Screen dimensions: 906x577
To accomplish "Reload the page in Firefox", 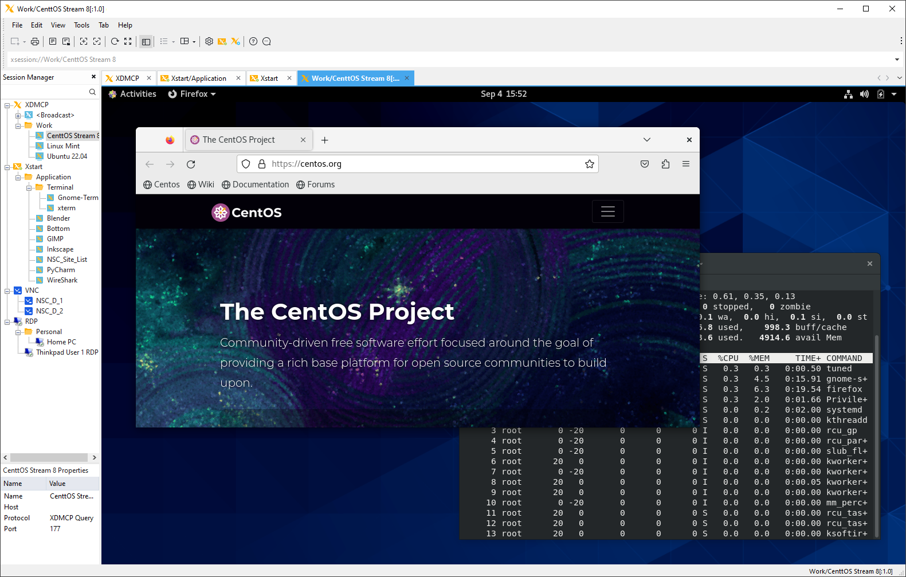I will pos(191,164).
